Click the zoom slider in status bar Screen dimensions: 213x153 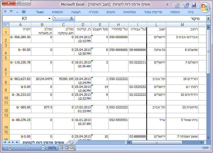[x=26, y=148]
